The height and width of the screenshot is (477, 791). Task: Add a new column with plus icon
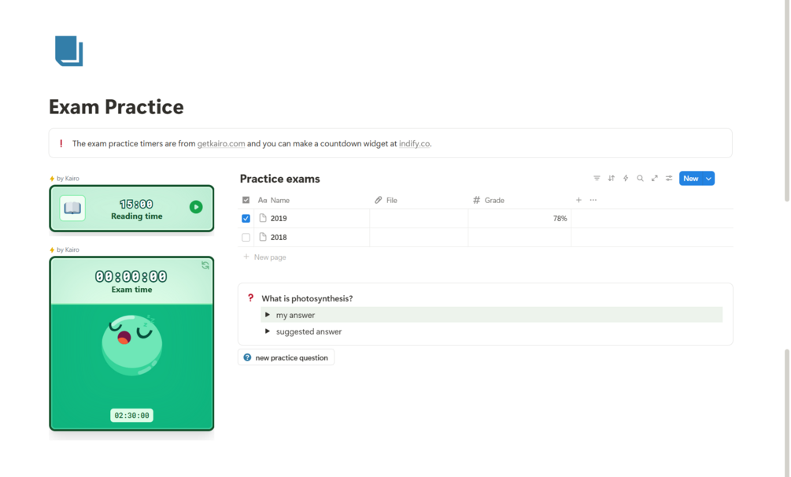click(578, 200)
